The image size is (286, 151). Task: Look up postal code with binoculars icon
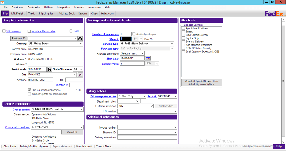[x=50, y=69]
